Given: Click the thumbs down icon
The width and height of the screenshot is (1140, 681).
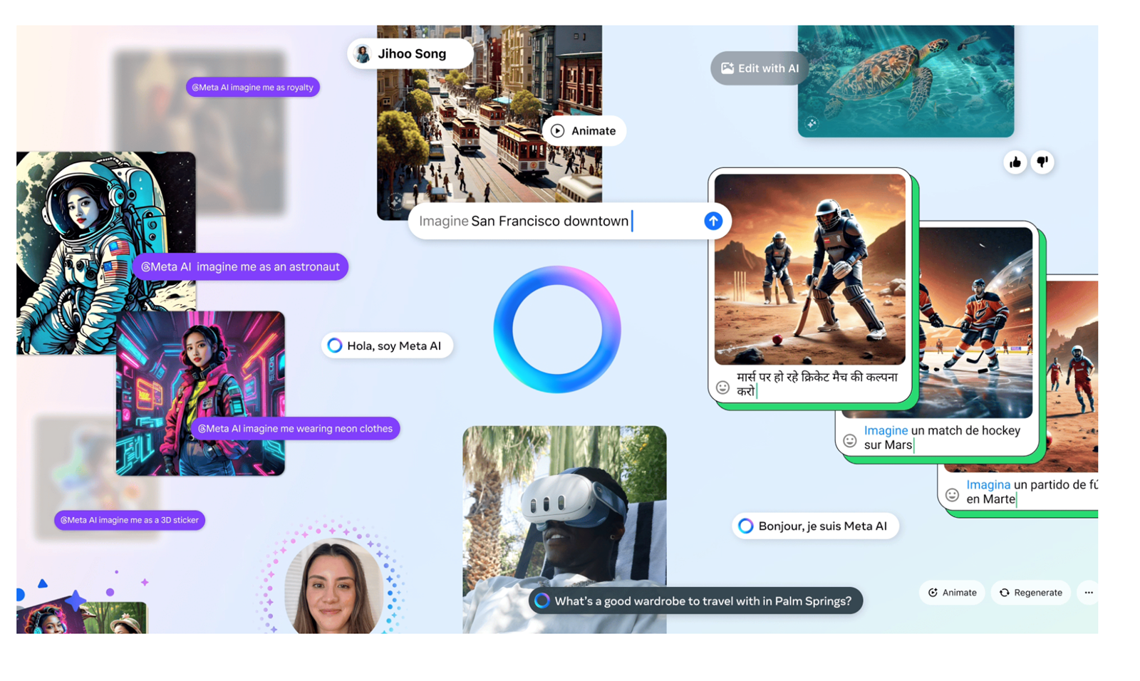Looking at the screenshot, I should 1042,162.
